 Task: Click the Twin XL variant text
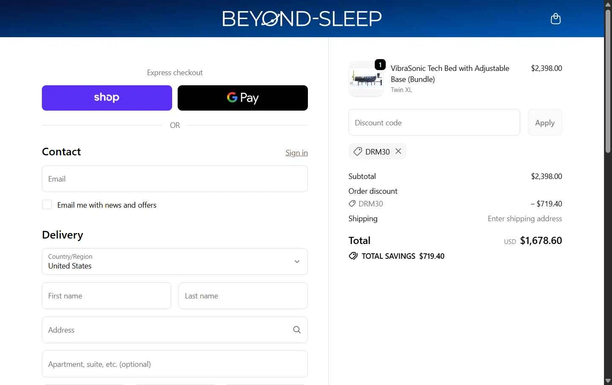click(401, 90)
